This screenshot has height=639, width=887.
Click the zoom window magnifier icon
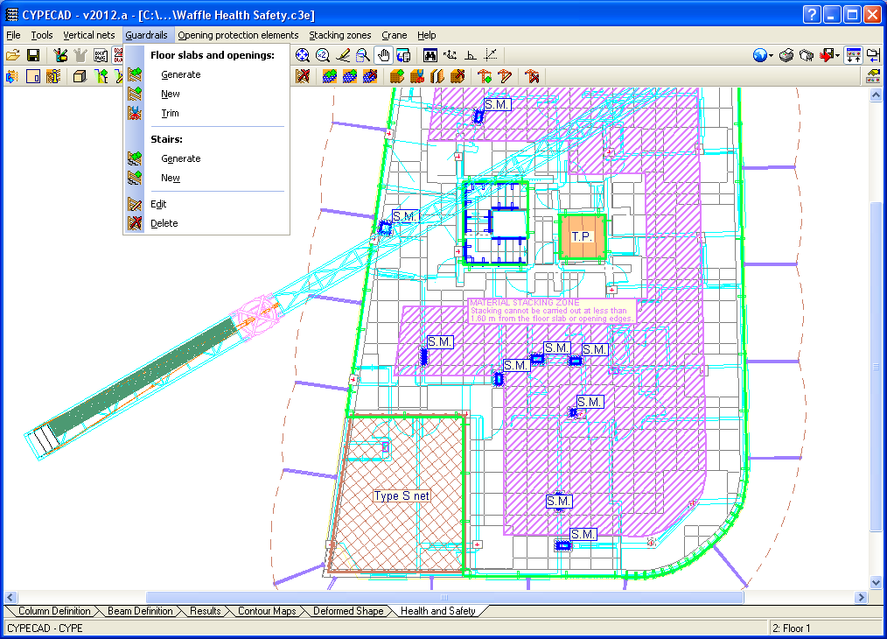(362, 55)
